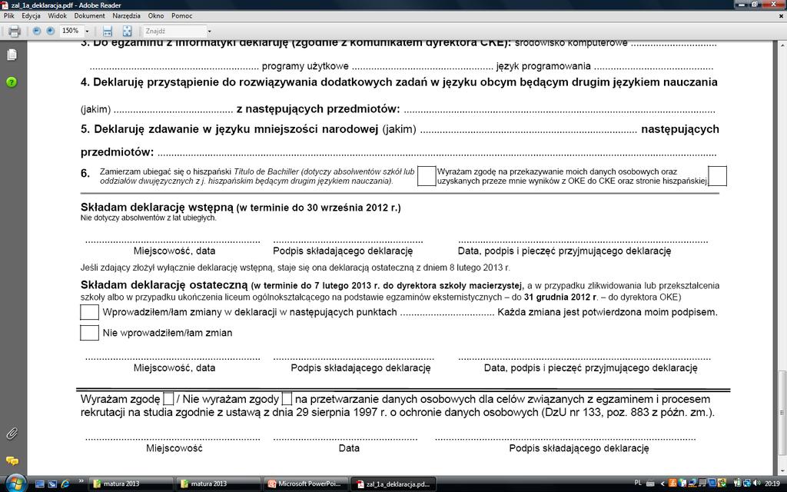Open the Narzędzia menu

[127, 15]
